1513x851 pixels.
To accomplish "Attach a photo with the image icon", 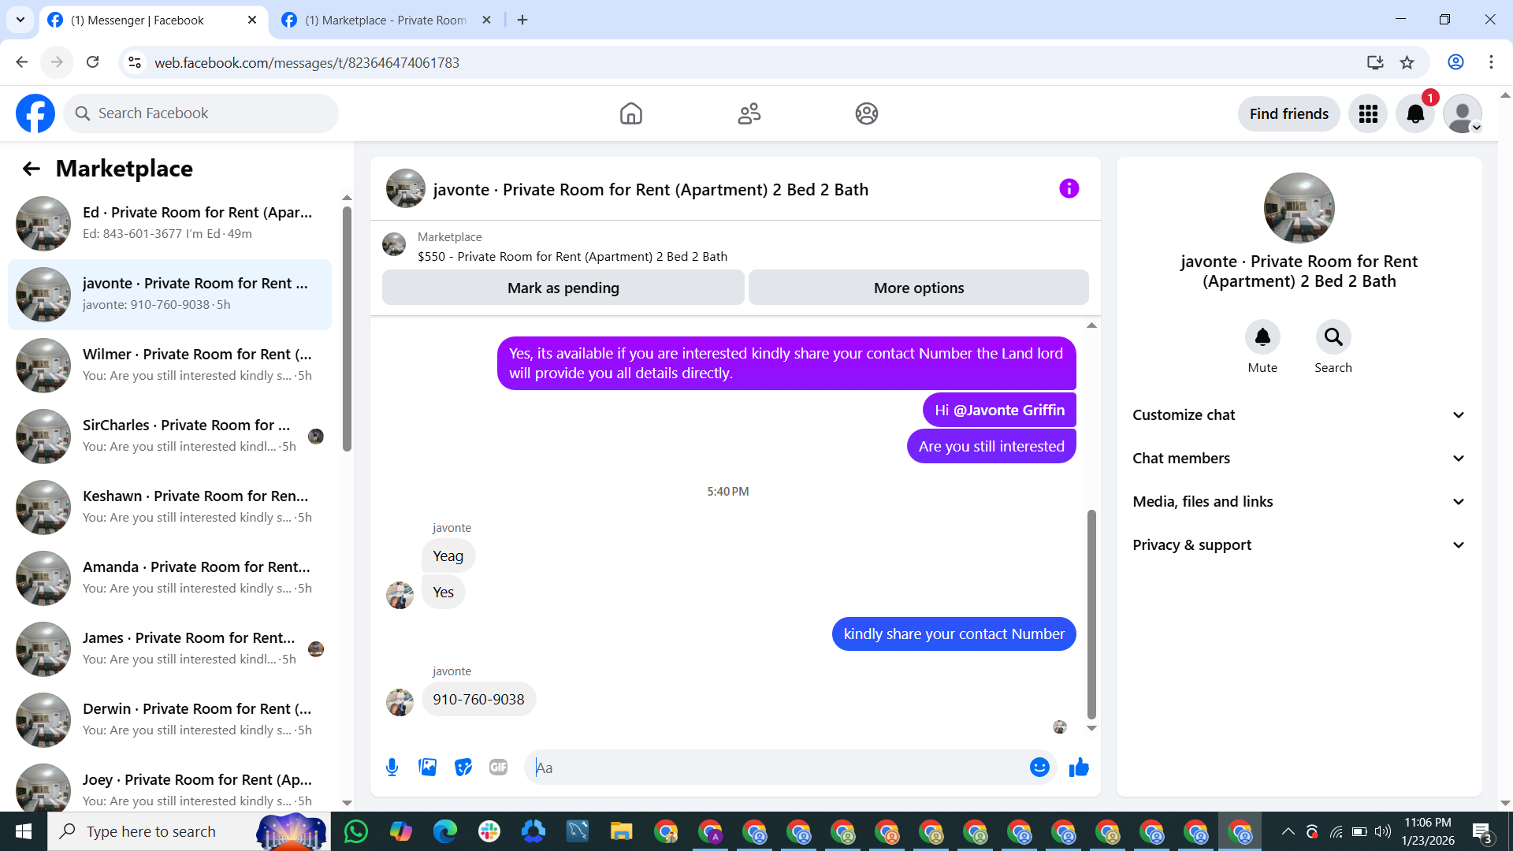I will (427, 767).
